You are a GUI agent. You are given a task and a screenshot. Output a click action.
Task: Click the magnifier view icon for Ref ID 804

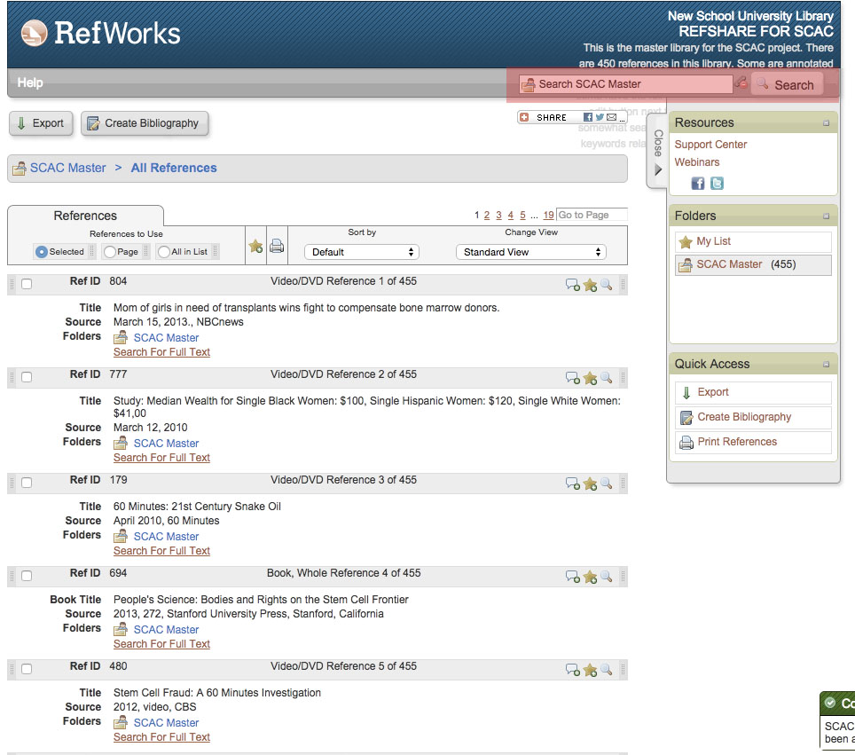pos(607,284)
